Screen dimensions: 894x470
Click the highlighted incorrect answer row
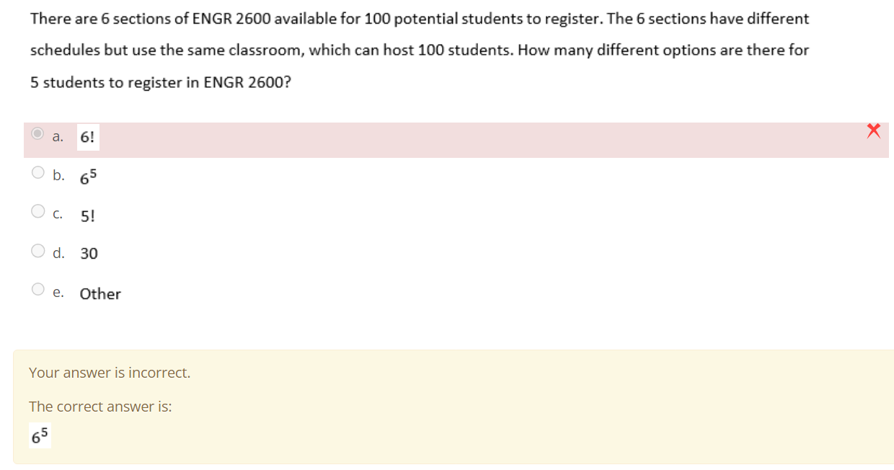click(x=433, y=136)
